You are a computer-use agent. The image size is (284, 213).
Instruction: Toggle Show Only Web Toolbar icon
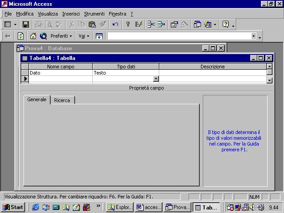tap(99, 36)
